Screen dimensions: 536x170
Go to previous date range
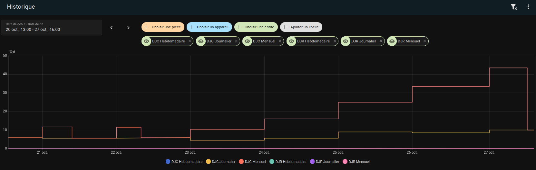tap(112, 28)
